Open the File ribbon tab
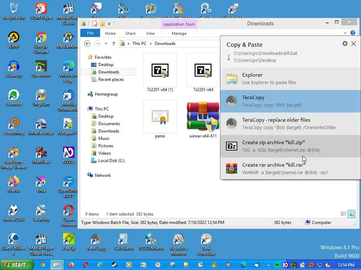This screenshot has height=270, width=361. [90, 33]
